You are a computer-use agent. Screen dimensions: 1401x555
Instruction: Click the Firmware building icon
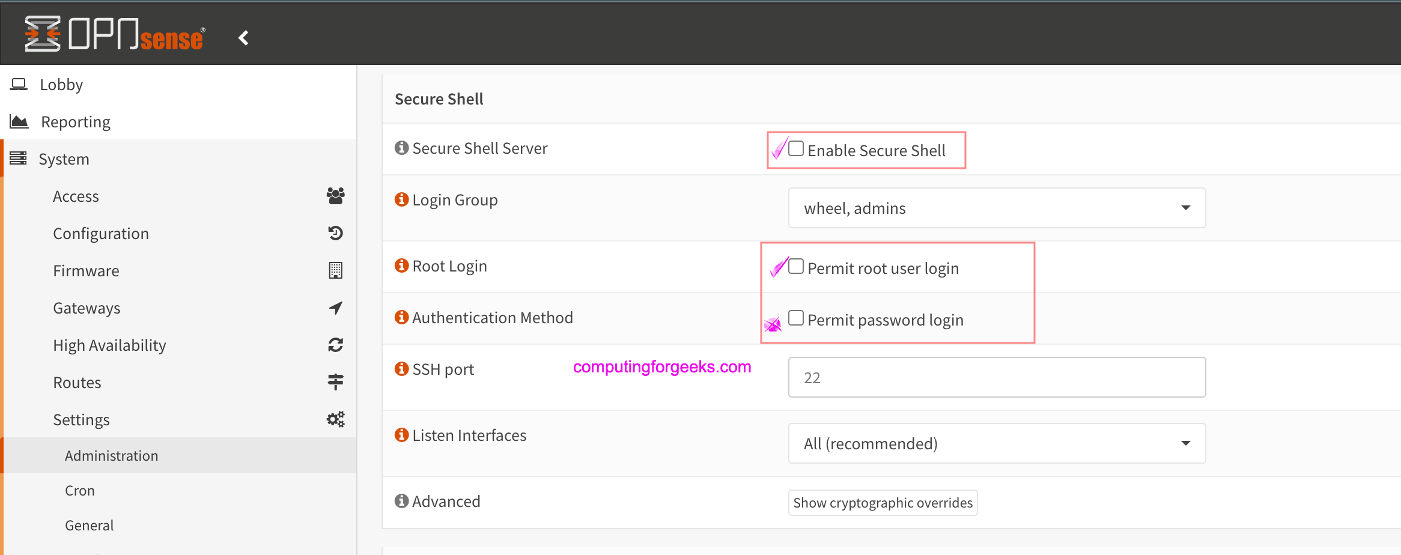click(x=335, y=270)
